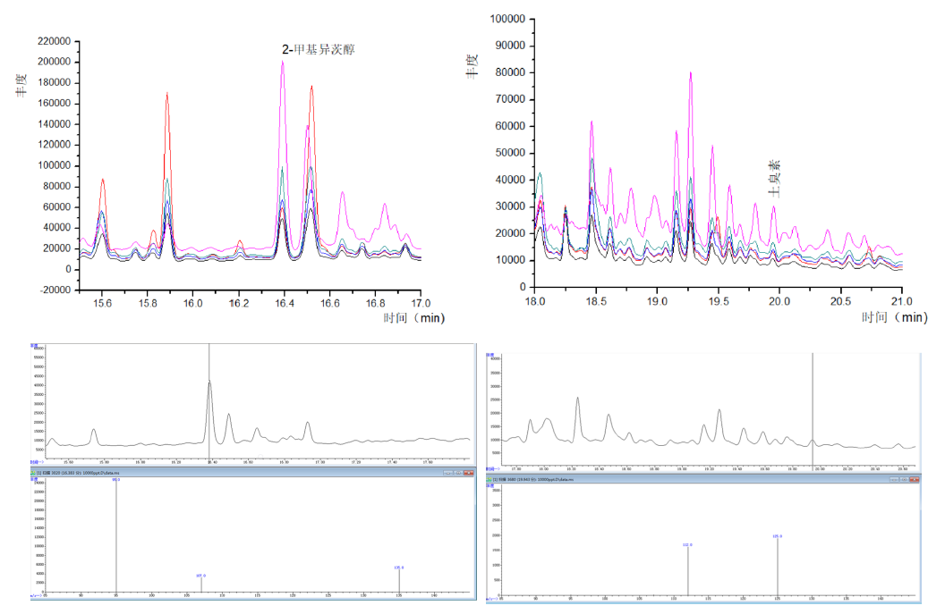
Task: Select the m/z 107.0 peak label
Action: pyautogui.click(x=202, y=576)
